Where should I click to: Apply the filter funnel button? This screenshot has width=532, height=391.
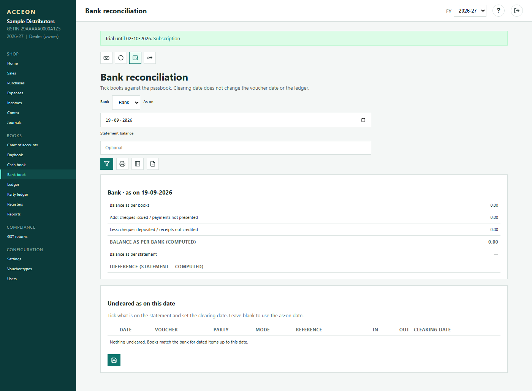tap(107, 164)
